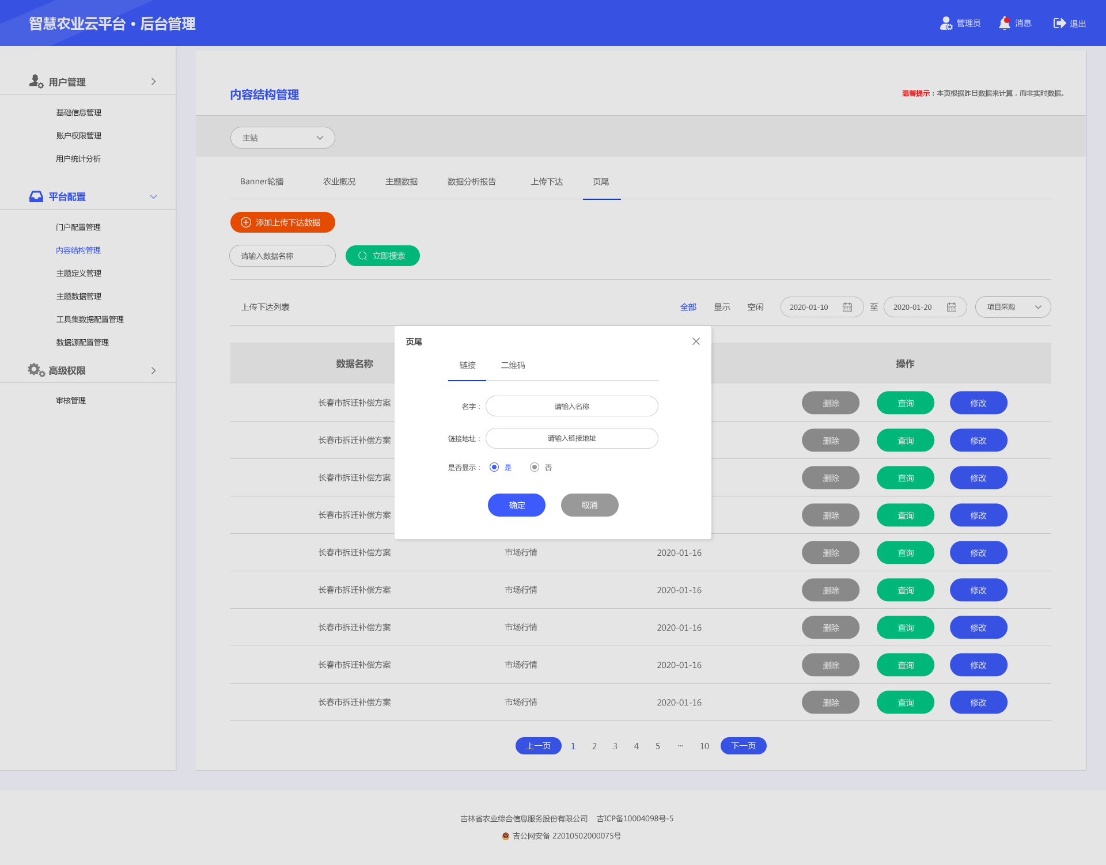
Task: Go to page 3 in pagination
Action: click(615, 746)
